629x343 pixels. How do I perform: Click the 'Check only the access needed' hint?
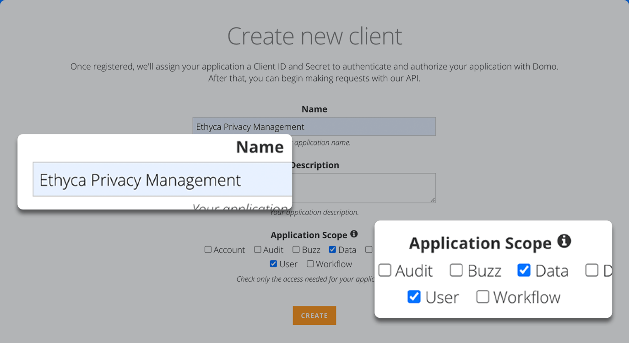point(306,279)
